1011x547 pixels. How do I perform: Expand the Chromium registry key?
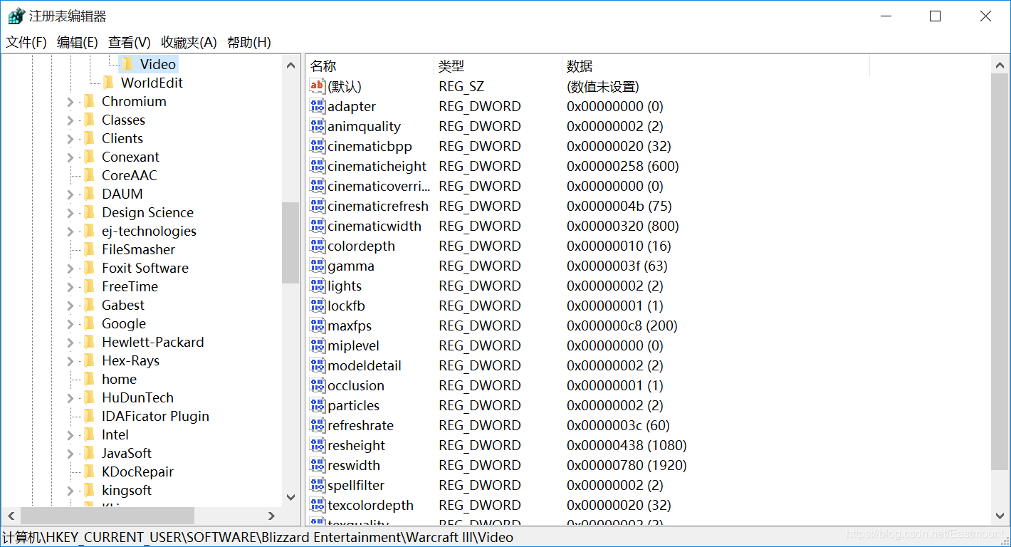pos(70,102)
